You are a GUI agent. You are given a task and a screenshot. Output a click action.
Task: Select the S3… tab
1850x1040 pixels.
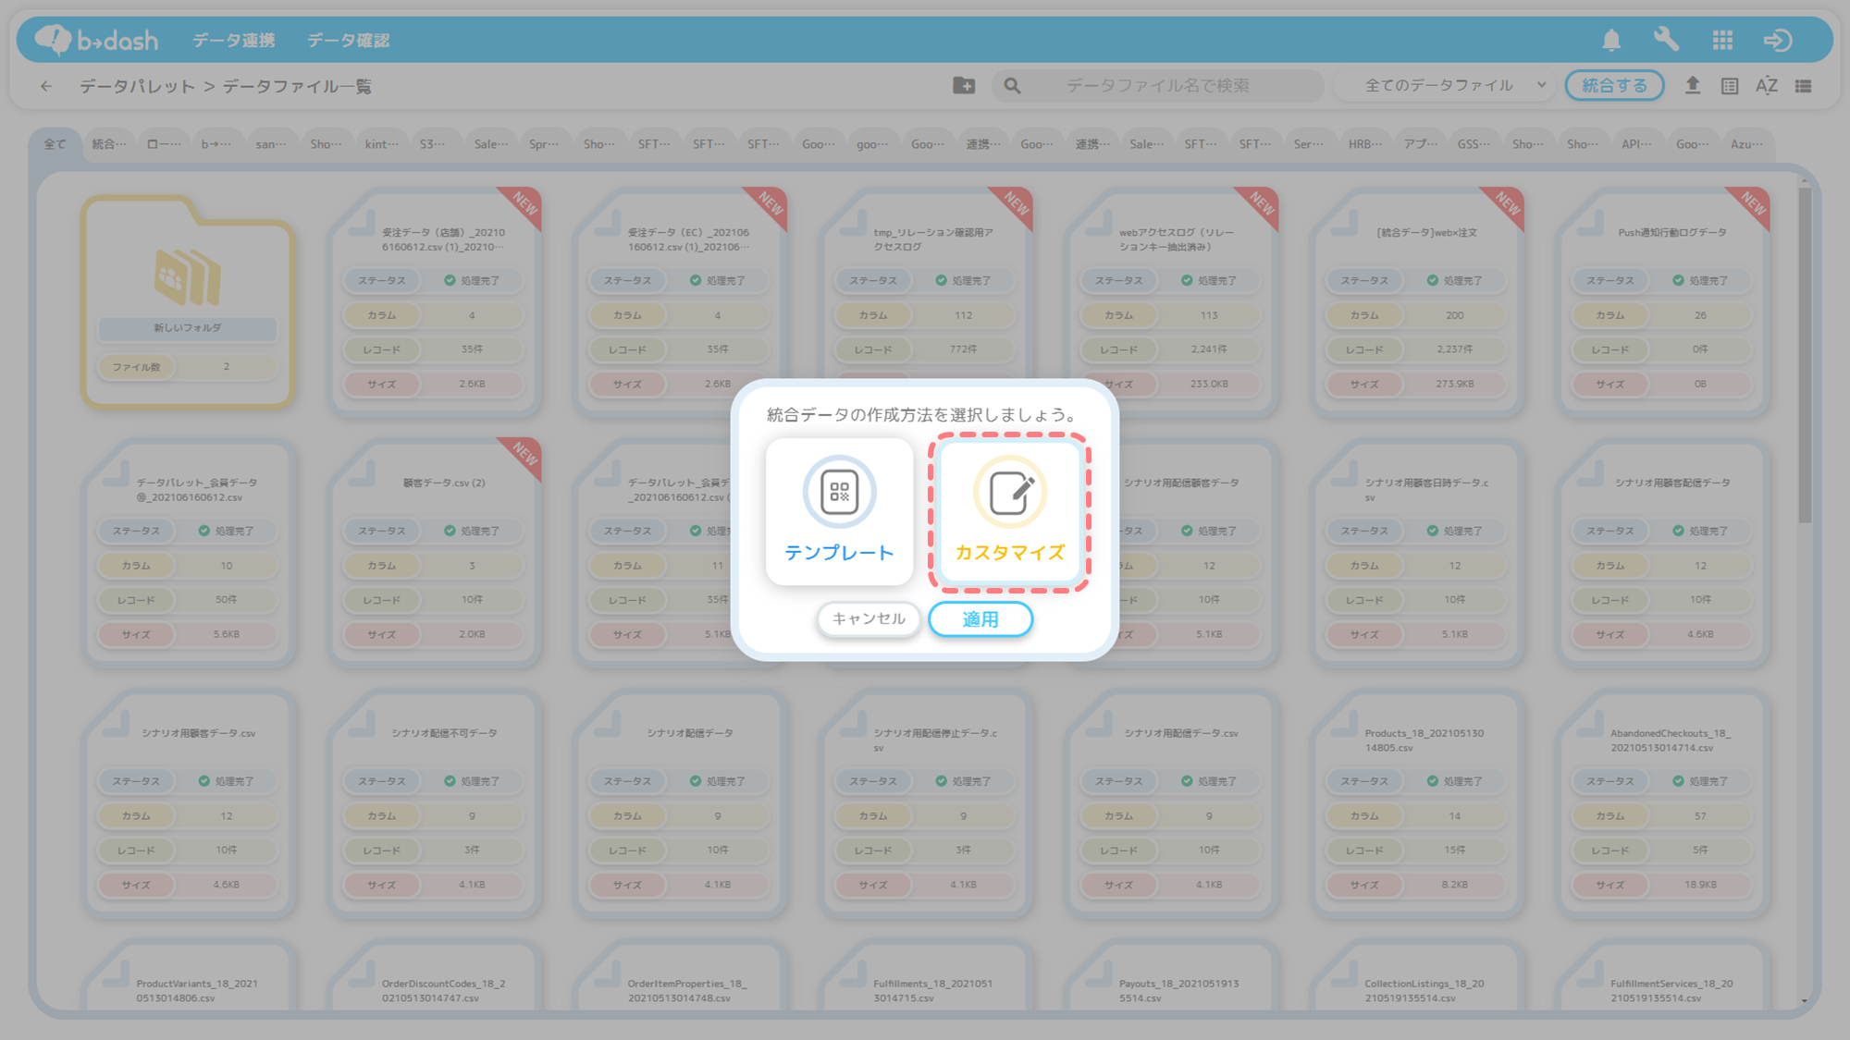tap(432, 144)
